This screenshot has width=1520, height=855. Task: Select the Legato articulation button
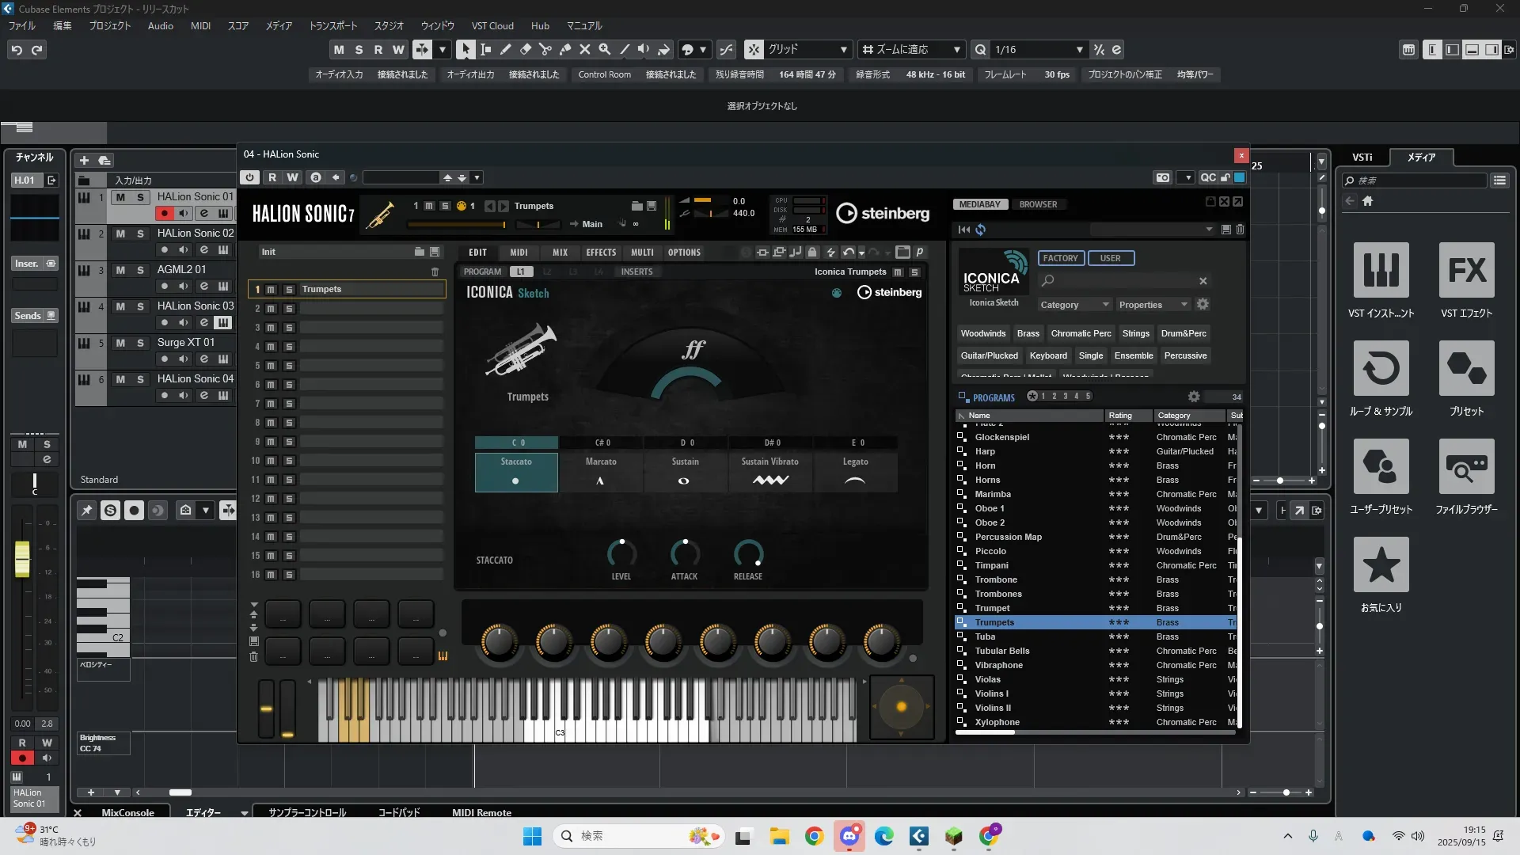855,472
